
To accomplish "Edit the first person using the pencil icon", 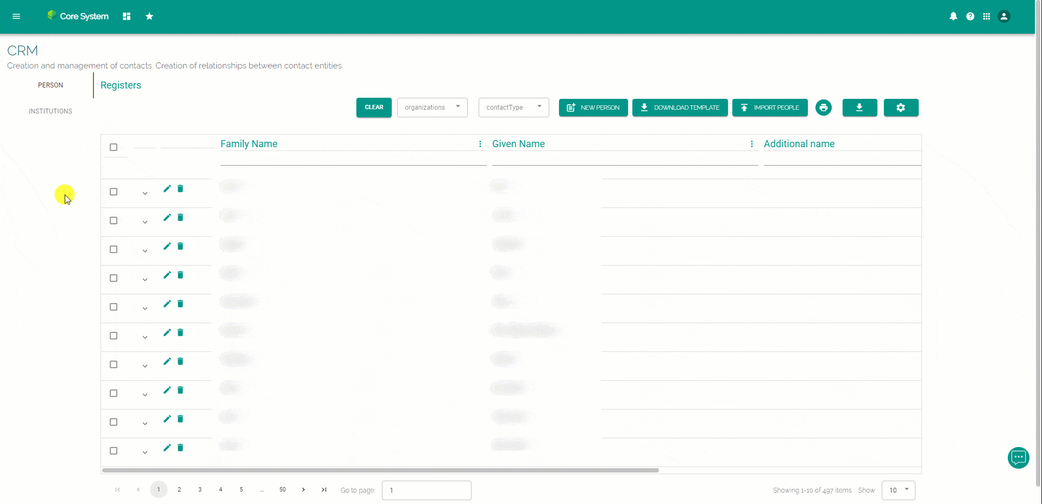I will click(x=166, y=188).
